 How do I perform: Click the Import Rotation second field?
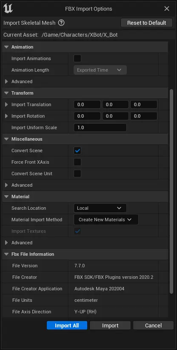coord(116,116)
